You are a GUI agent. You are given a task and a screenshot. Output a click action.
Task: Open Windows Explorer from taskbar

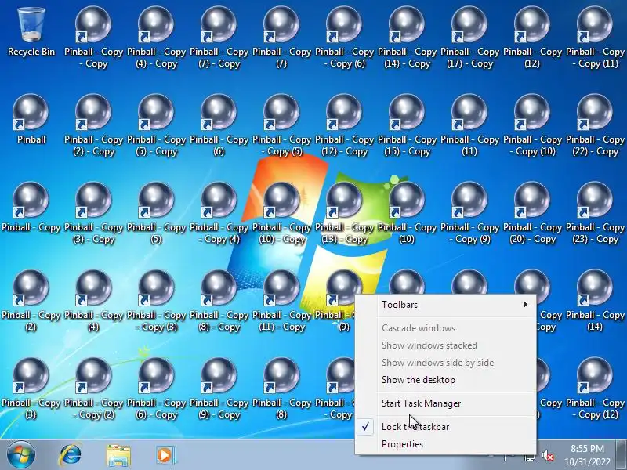[118, 455]
